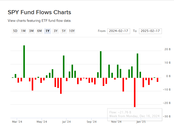
Task: Click the tallest green bar in March 2024
Action: pos(24,62)
